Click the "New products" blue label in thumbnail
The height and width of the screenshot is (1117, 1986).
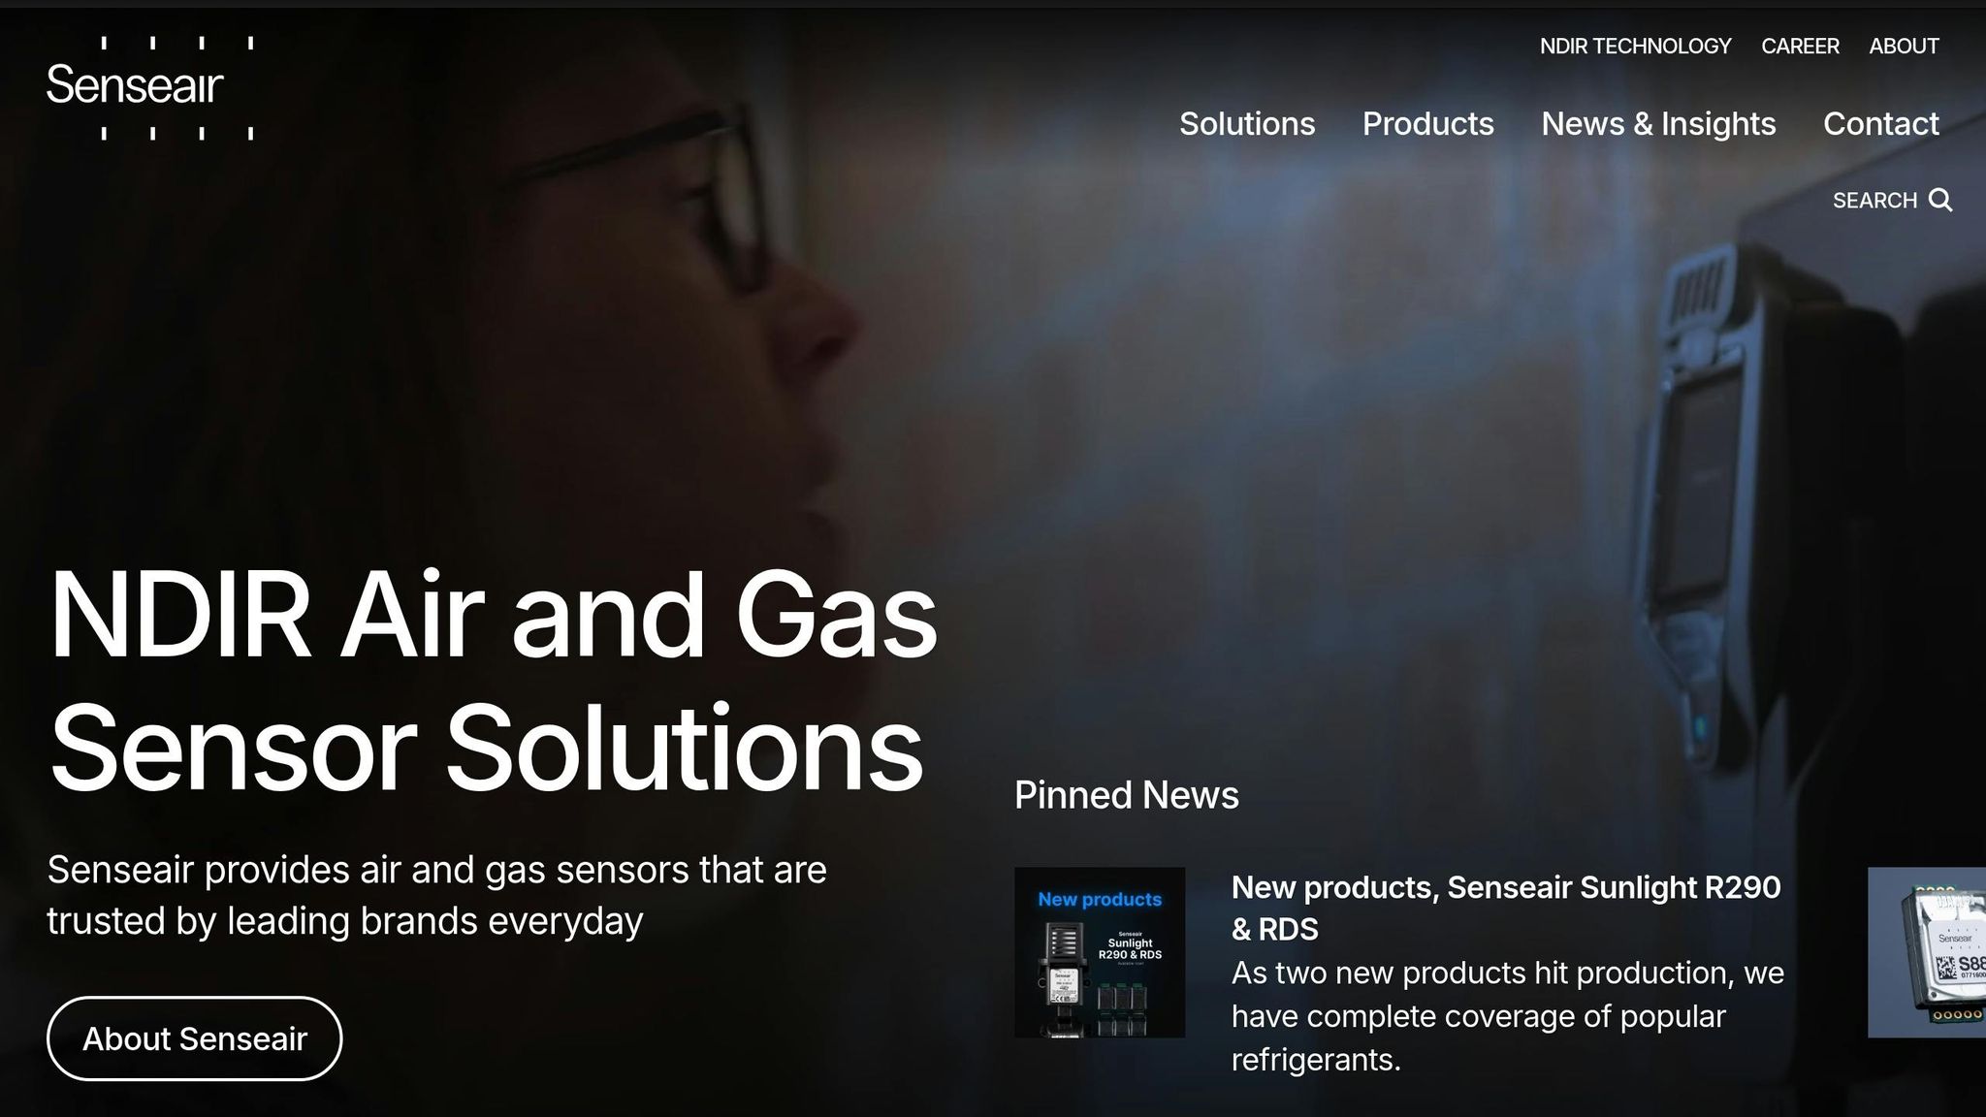(x=1100, y=899)
